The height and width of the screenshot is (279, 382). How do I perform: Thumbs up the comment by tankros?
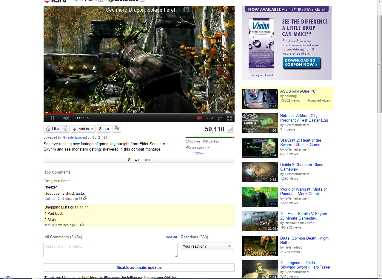pos(85,198)
